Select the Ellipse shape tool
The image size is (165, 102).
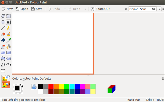tap(9, 59)
